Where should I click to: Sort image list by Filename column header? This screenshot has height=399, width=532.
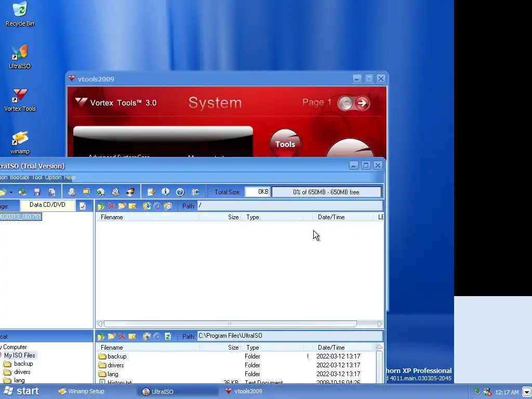pyautogui.click(x=148, y=217)
